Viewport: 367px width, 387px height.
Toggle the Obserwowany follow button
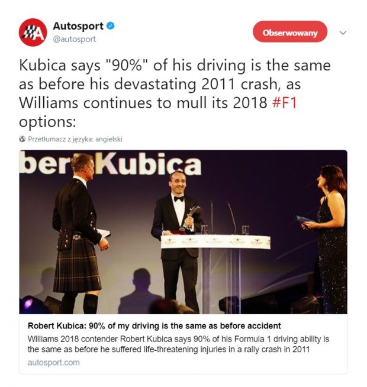tap(290, 33)
